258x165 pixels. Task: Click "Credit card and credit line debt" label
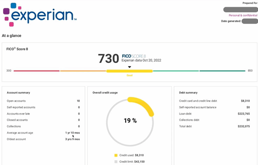click(x=198, y=101)
